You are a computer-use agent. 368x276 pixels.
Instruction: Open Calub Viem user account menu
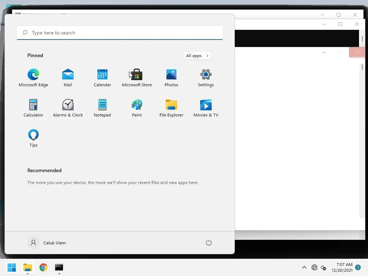(47, 243)
